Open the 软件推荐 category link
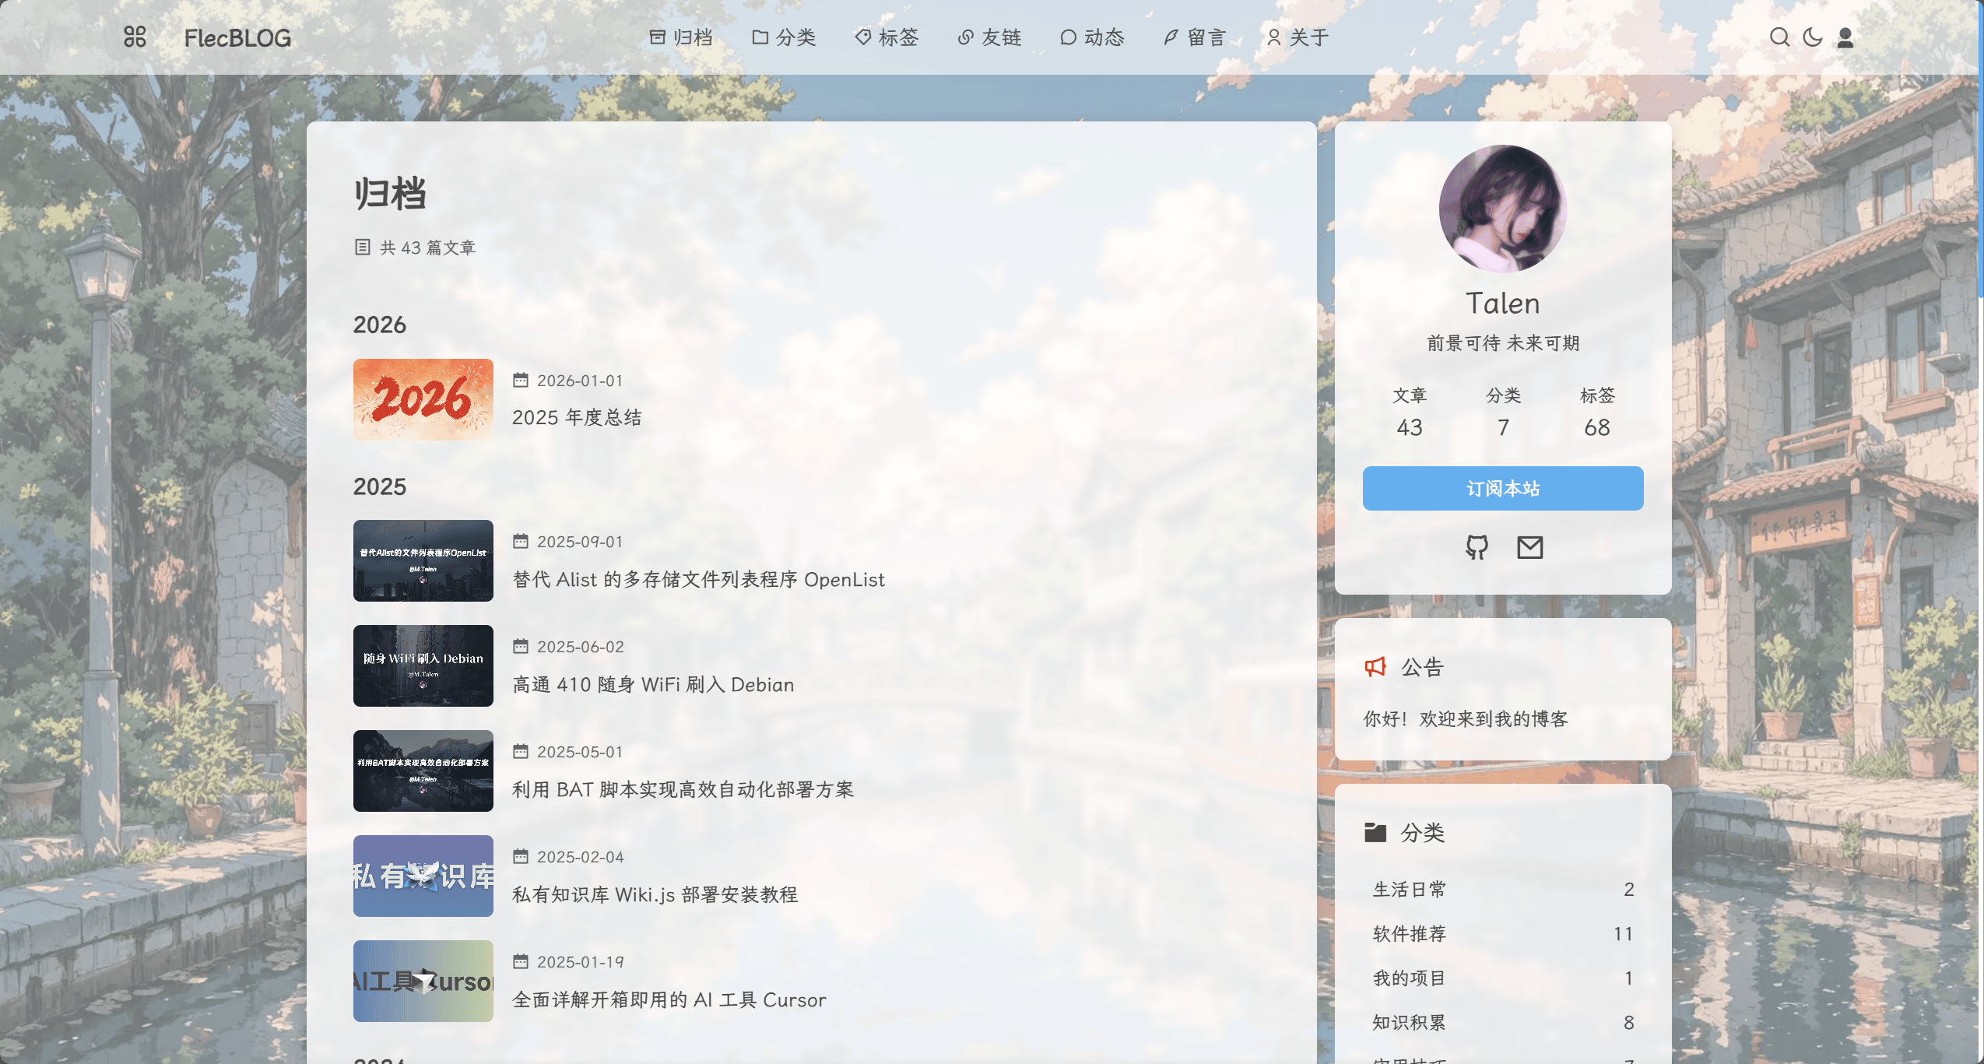1984x1064 pixels. pyautogui.click(x=1410, y=933)
